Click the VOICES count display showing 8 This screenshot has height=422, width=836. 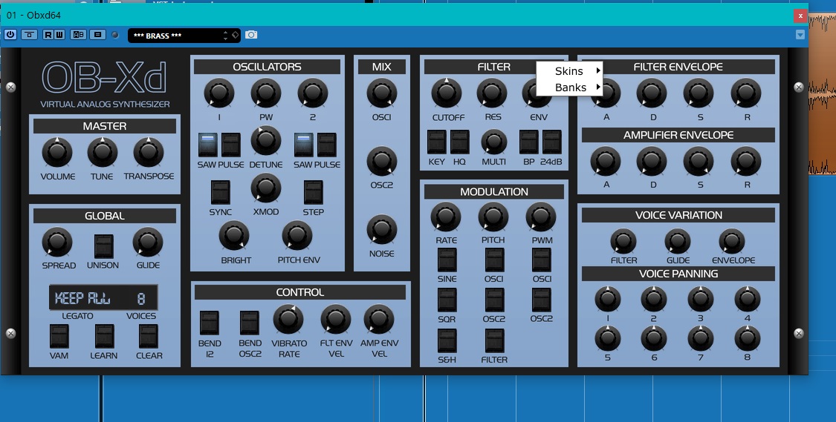pos(140,298)
